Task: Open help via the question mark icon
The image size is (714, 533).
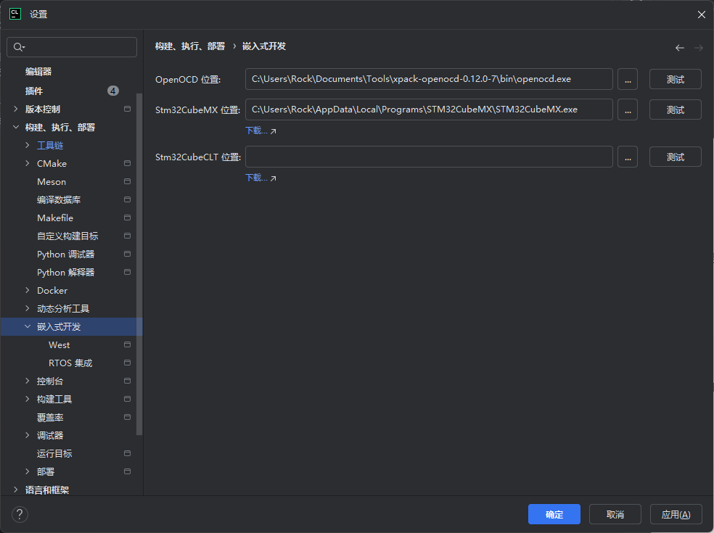Action: 19,514
